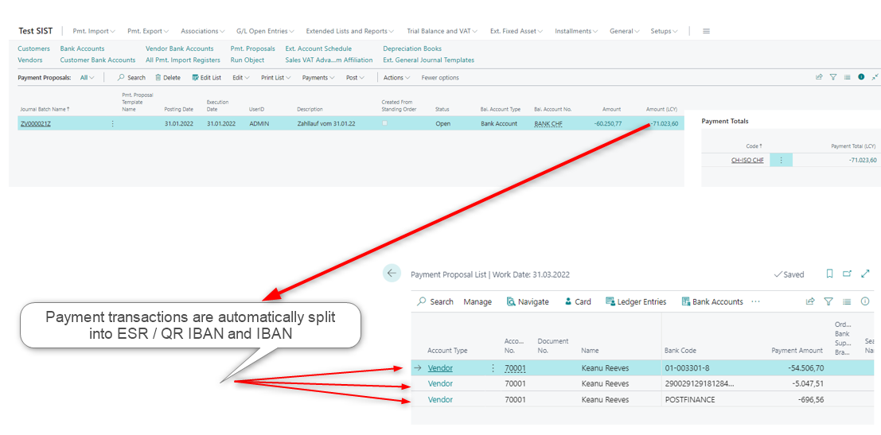This screenshot has height=435, width=881.
Task: Open the Print List dropdown
Action: [276, 77]
